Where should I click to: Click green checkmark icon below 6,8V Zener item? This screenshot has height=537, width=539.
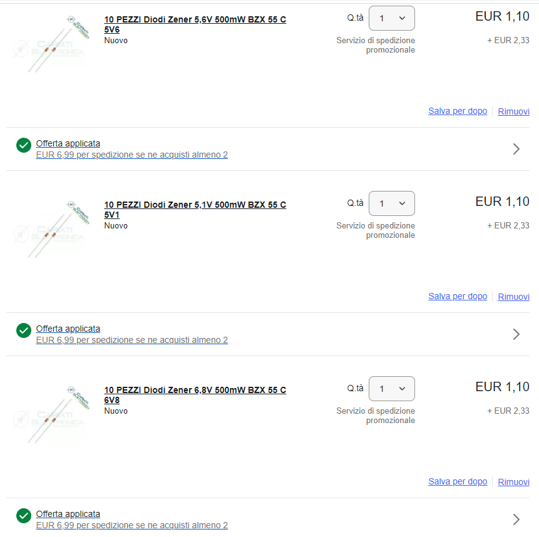(24, 516)
